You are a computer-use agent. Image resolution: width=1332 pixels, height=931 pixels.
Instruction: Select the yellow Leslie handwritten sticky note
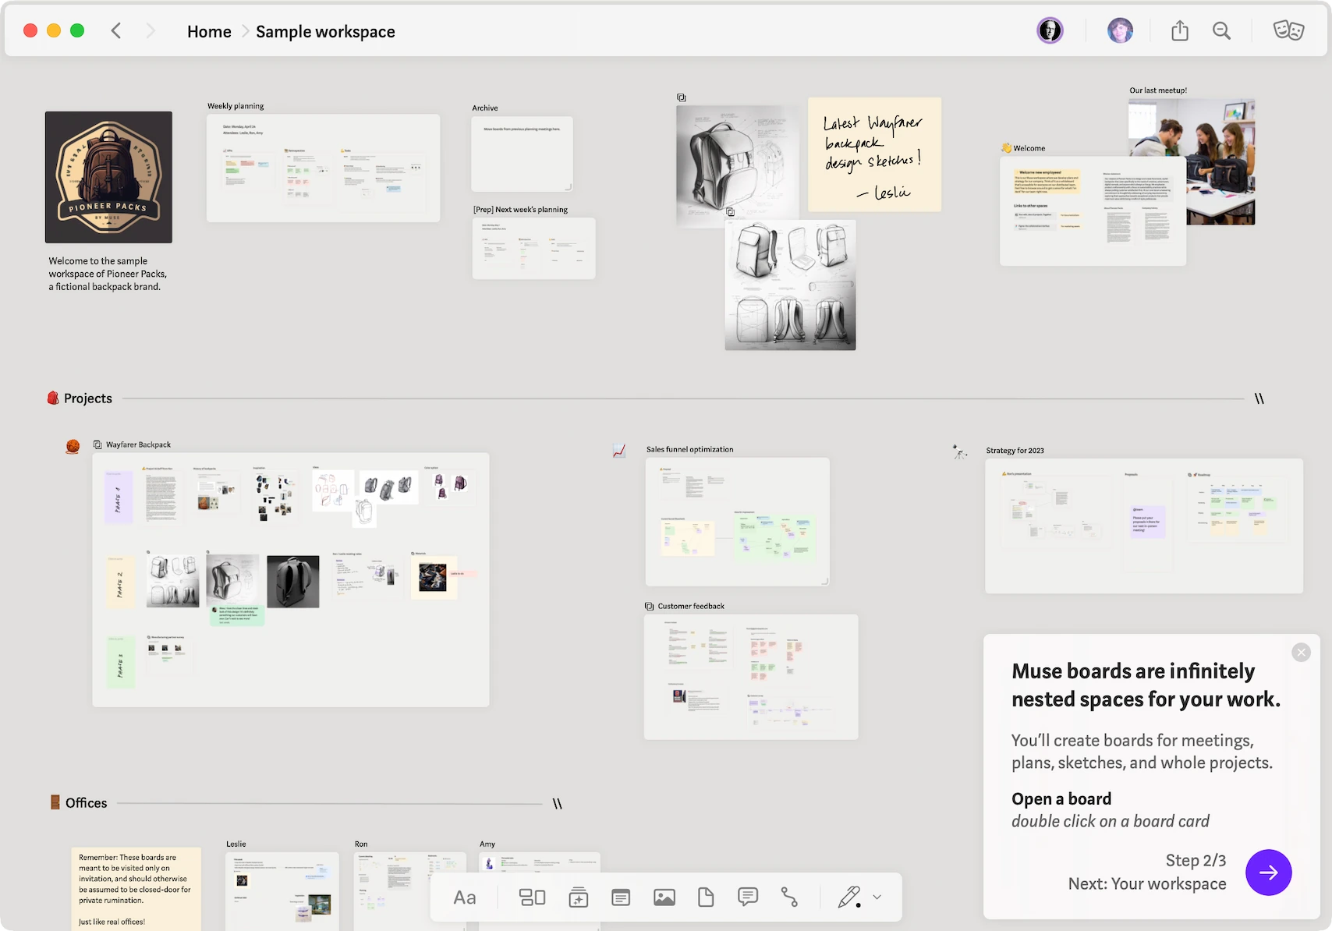point(874,154)
